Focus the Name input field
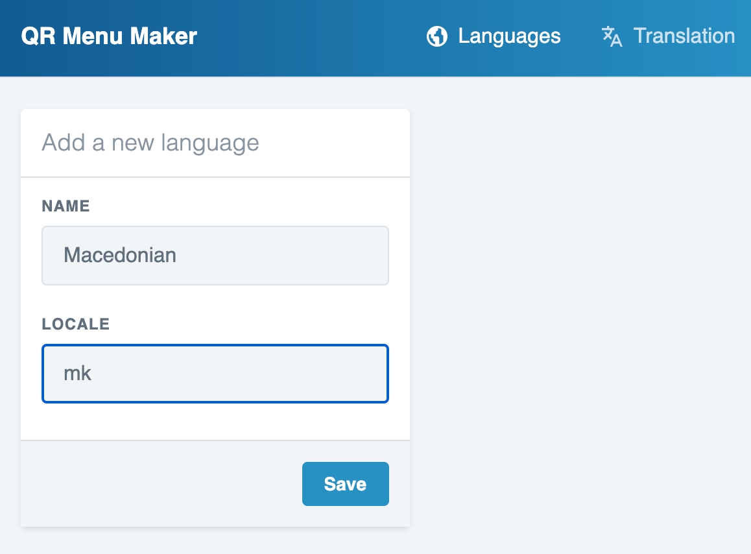The image size is (751, 554). 215,256
